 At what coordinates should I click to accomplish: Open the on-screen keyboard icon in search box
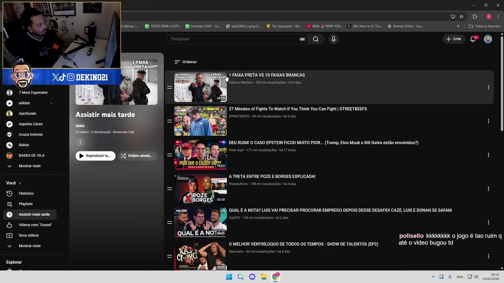click(302, 39)
